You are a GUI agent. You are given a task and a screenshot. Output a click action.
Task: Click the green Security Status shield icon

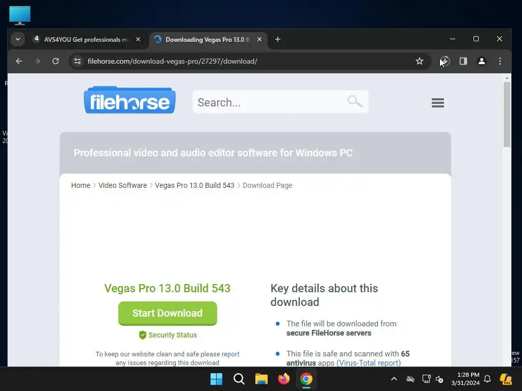[x=143, y=335]
